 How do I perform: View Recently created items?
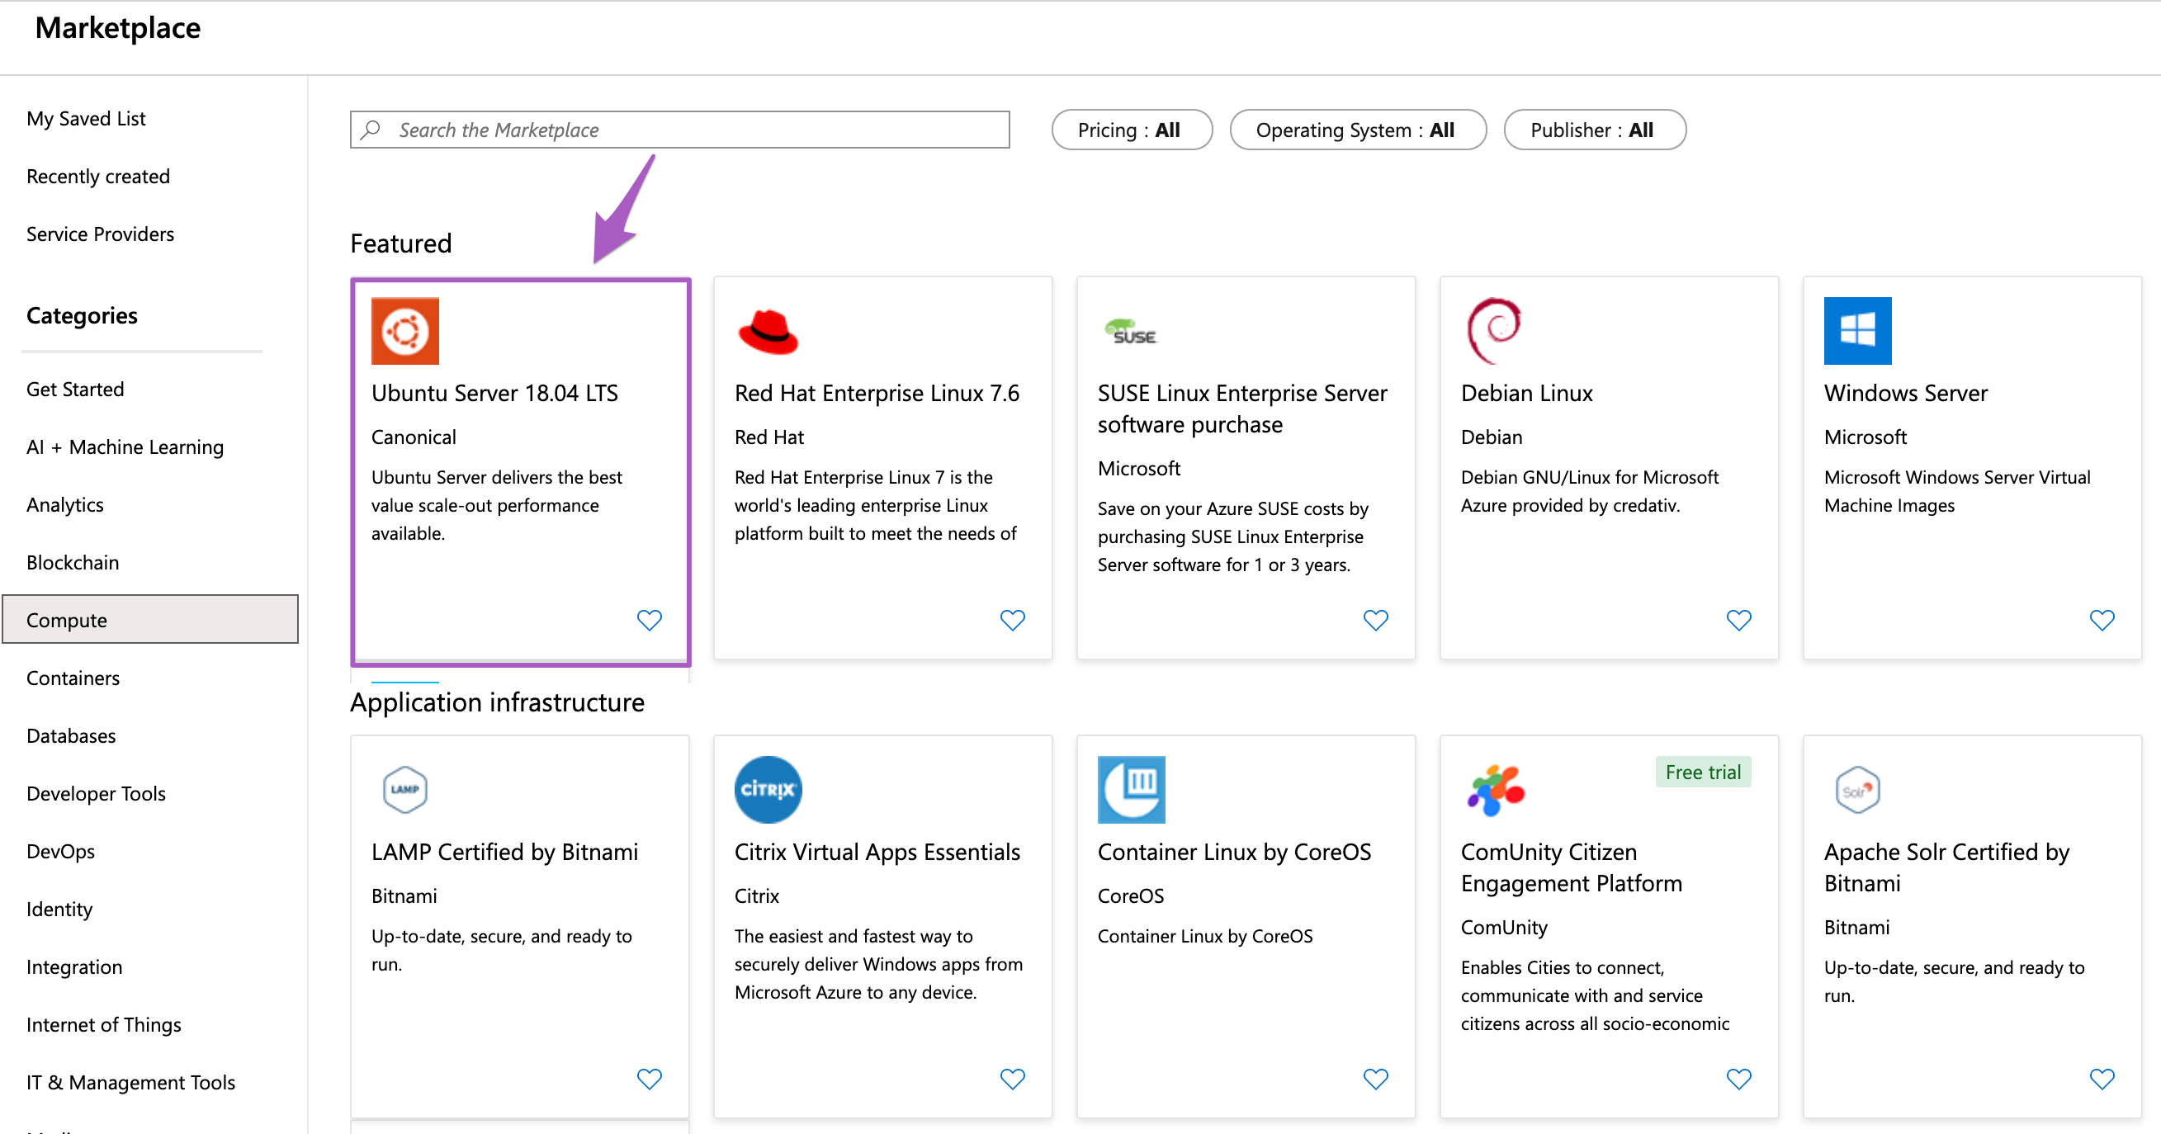97,176
